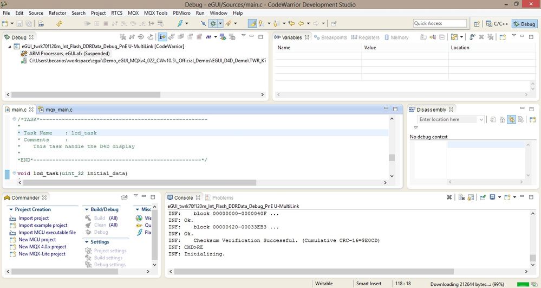541x288 pixels.
Task: Collapse the lcd_task function fold marker
Action: point(14,173)
